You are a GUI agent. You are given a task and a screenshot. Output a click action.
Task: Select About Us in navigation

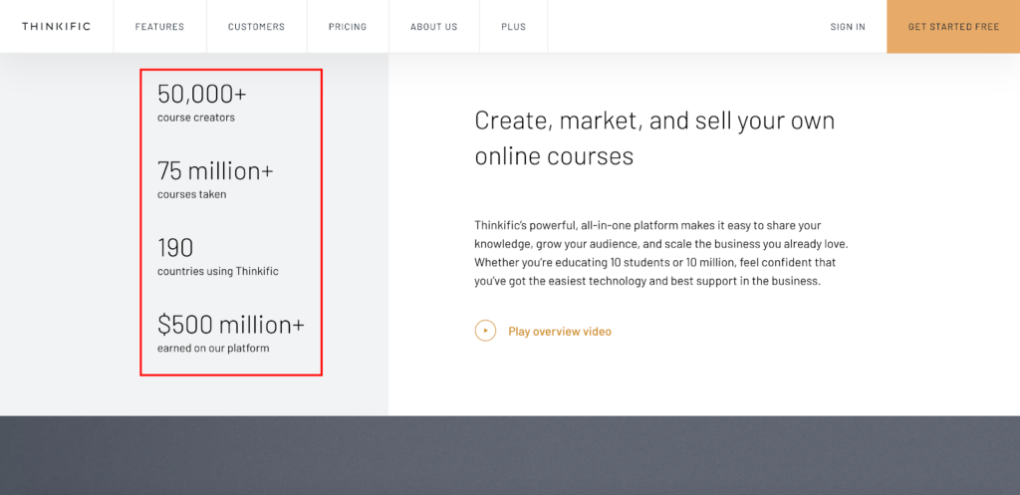pos(434,27)
